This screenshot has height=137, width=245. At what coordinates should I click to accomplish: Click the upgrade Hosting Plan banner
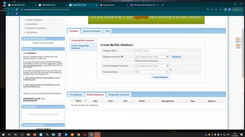146,20
